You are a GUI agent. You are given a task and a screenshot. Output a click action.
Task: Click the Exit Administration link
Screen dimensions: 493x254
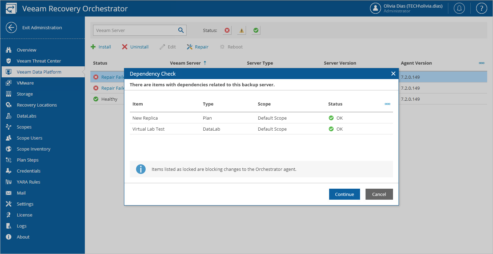[42, 27]
